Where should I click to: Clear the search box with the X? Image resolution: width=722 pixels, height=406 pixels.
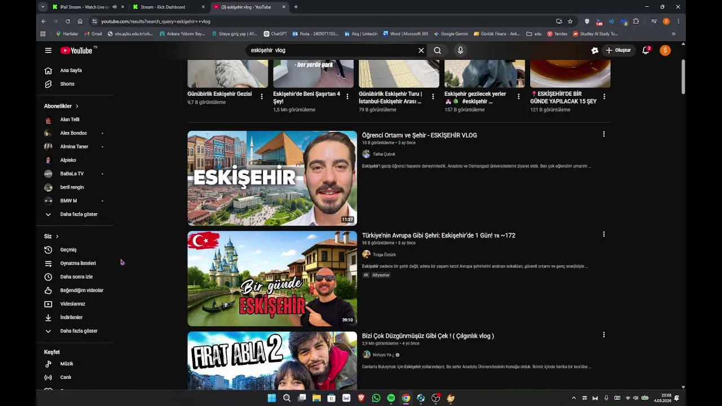(421, 50)
